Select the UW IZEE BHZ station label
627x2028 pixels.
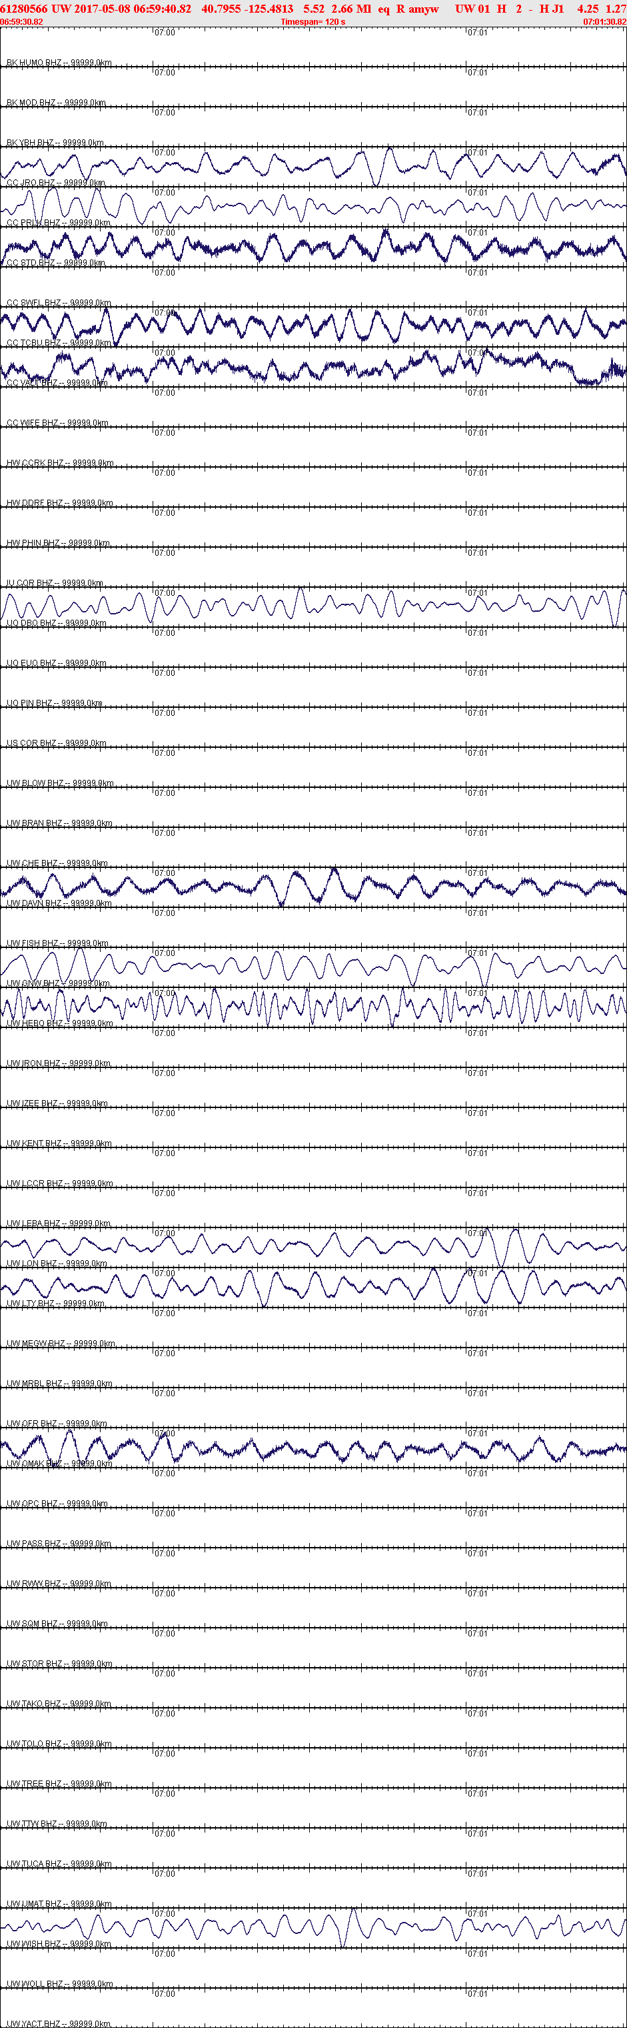coord(57,1104)
